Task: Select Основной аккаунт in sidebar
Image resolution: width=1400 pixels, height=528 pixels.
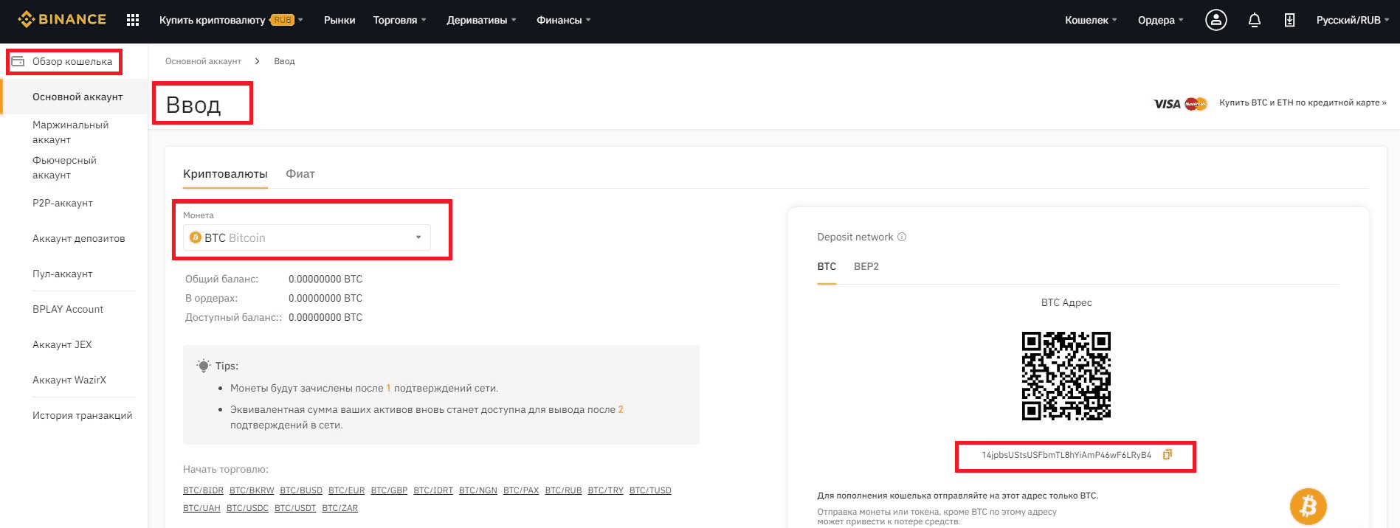Action: click(x=77, y=97)
